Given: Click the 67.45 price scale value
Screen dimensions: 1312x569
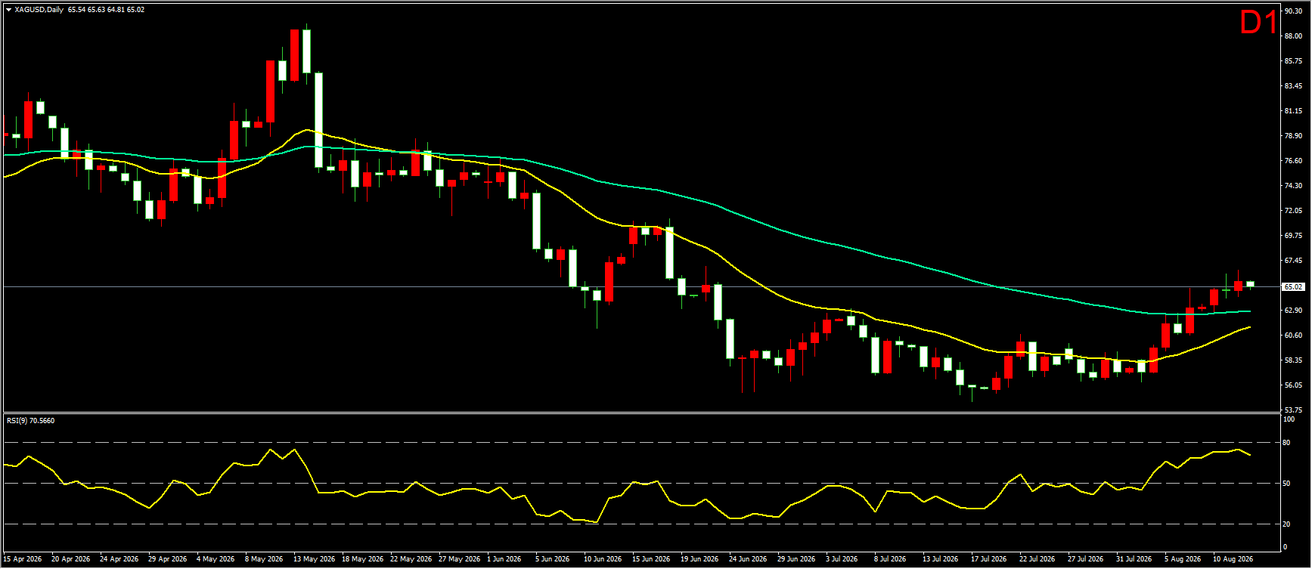Looking at the screenshot, I should point(1293,261).
